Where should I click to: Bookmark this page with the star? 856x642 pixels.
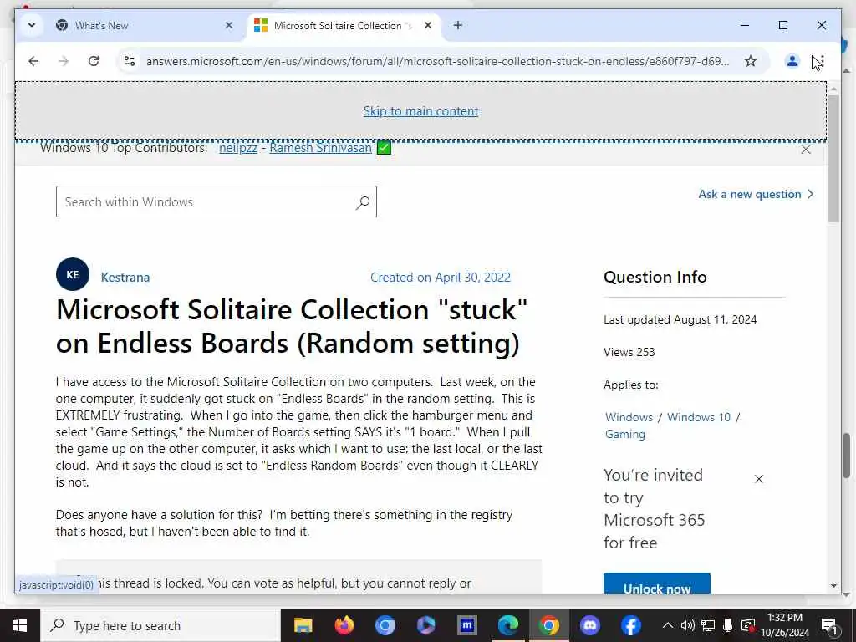[x=751, y=61]
